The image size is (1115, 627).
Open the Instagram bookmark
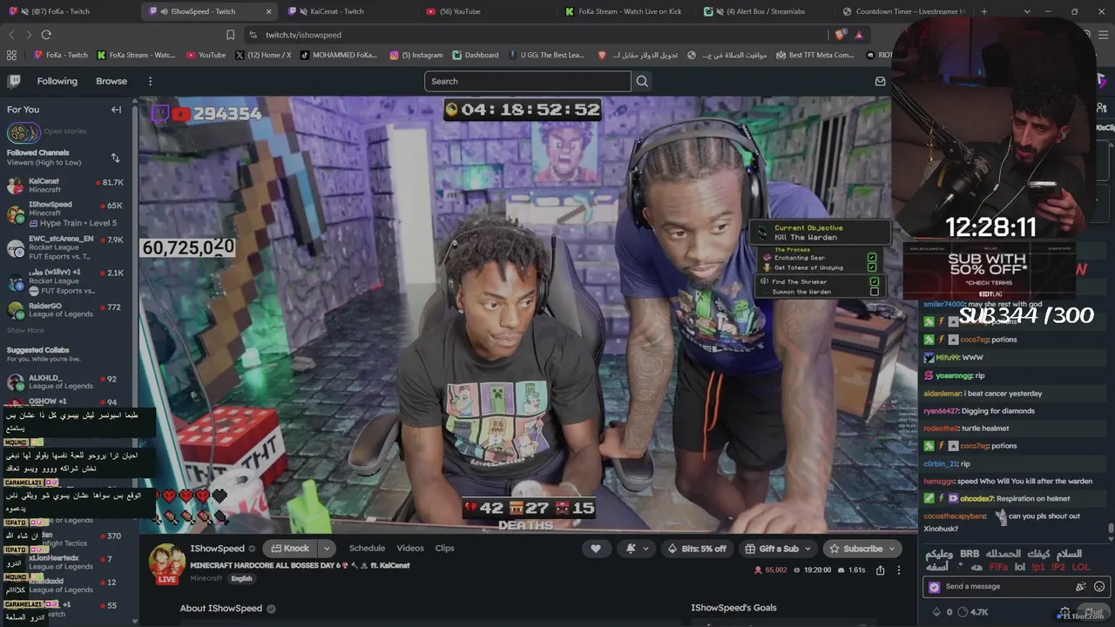pos(416,55)
